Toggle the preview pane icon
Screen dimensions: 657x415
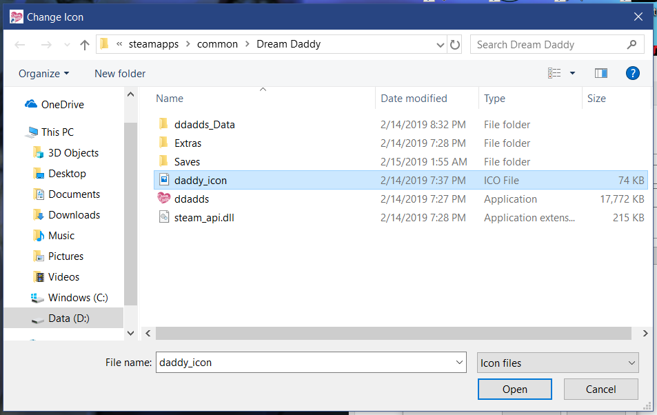[x=601, y=73]
